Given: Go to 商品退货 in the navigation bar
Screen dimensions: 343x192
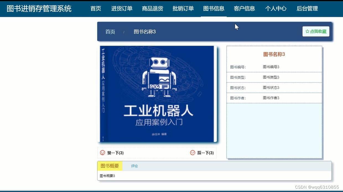Looking at the screenshot, I should [x=153, y=9].
